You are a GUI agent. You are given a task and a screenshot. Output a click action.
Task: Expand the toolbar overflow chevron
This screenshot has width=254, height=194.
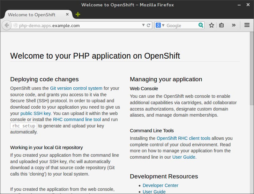point(234,25)
